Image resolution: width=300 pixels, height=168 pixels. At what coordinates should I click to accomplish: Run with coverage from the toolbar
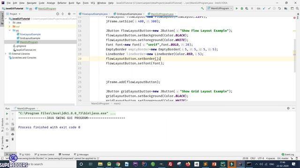point(247,8)
